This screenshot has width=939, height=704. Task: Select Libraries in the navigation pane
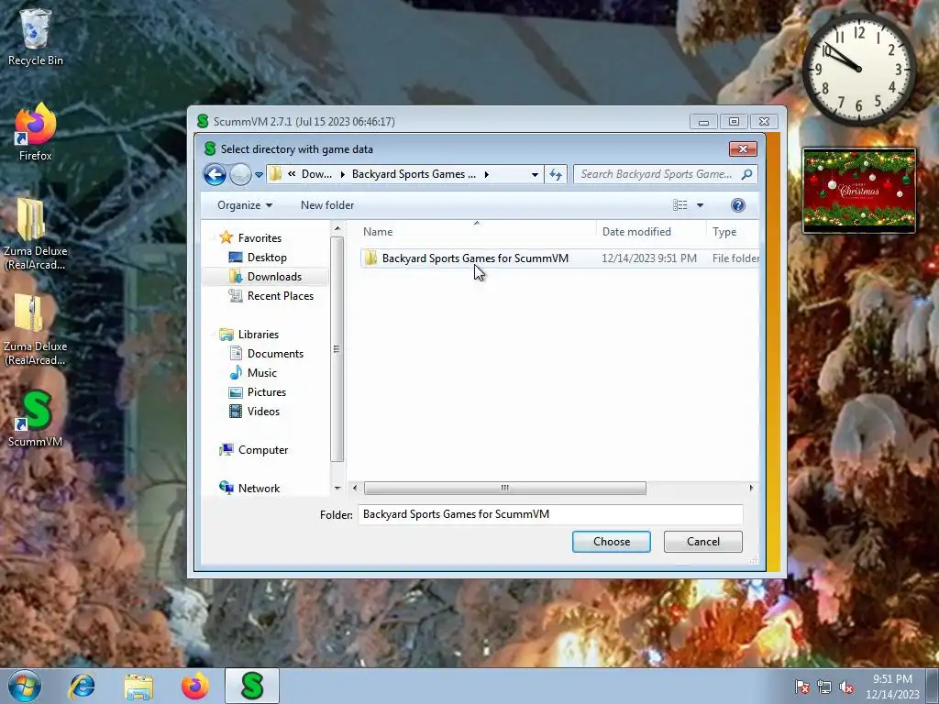258,334
